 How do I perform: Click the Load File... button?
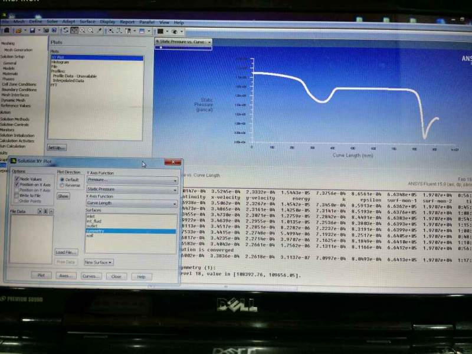[x=66, y=253]
